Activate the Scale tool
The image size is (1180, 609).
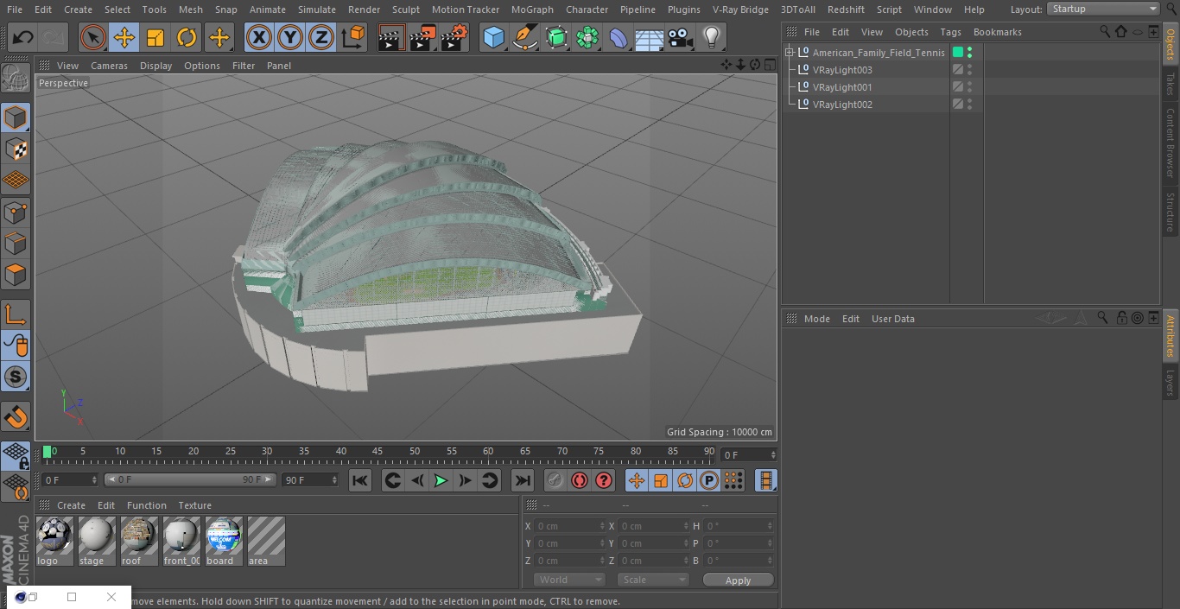155,38
